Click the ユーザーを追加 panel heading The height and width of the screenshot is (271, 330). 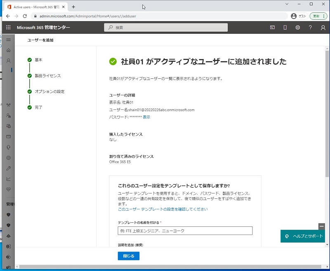40,40
